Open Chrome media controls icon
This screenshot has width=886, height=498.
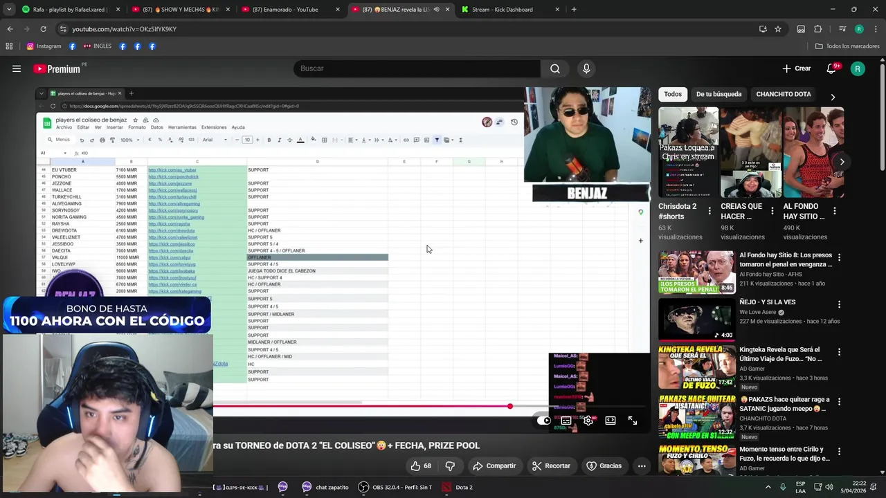click(x=842, y=29)
